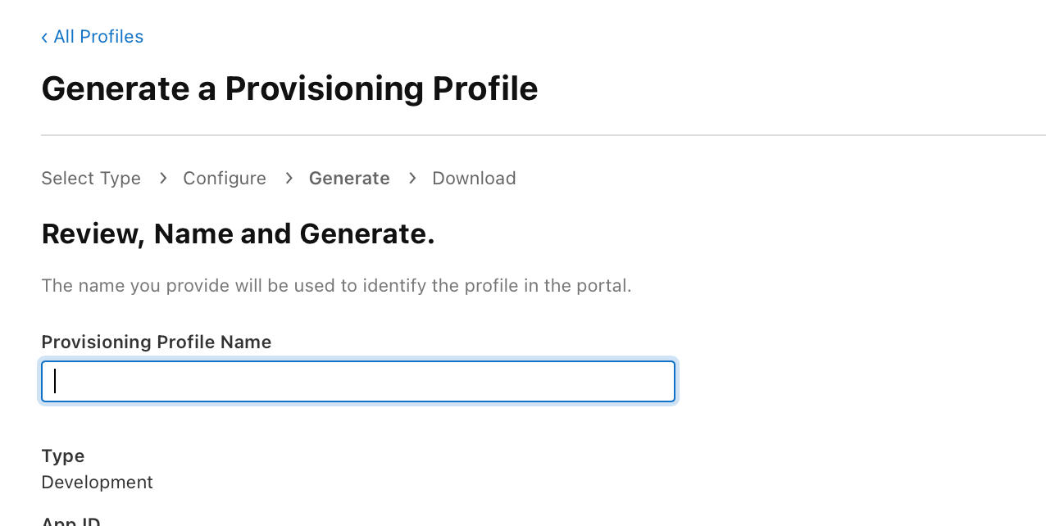Click the partially visible App ID label

[x=70, y=521]
